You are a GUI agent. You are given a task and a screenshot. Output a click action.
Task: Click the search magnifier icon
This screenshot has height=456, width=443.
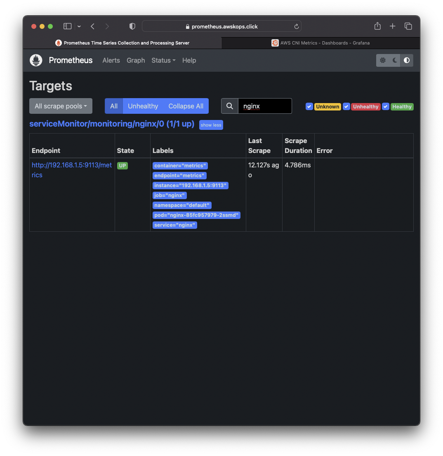pos(230,106)
